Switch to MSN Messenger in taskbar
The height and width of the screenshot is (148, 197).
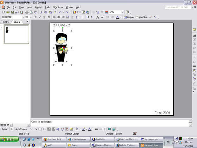coord(78,139)
